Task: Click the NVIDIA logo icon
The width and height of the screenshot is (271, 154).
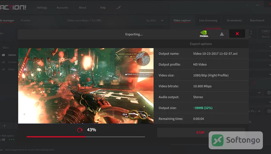Action: tap(204, 34)
